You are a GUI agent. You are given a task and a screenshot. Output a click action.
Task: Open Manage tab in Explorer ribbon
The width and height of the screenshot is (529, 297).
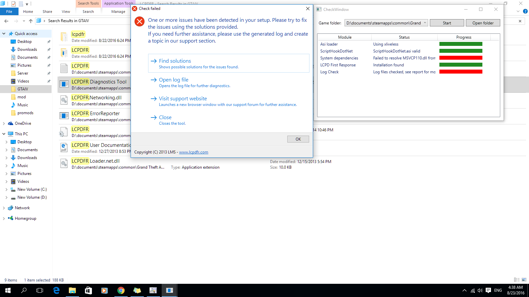(x=118, y=12)
